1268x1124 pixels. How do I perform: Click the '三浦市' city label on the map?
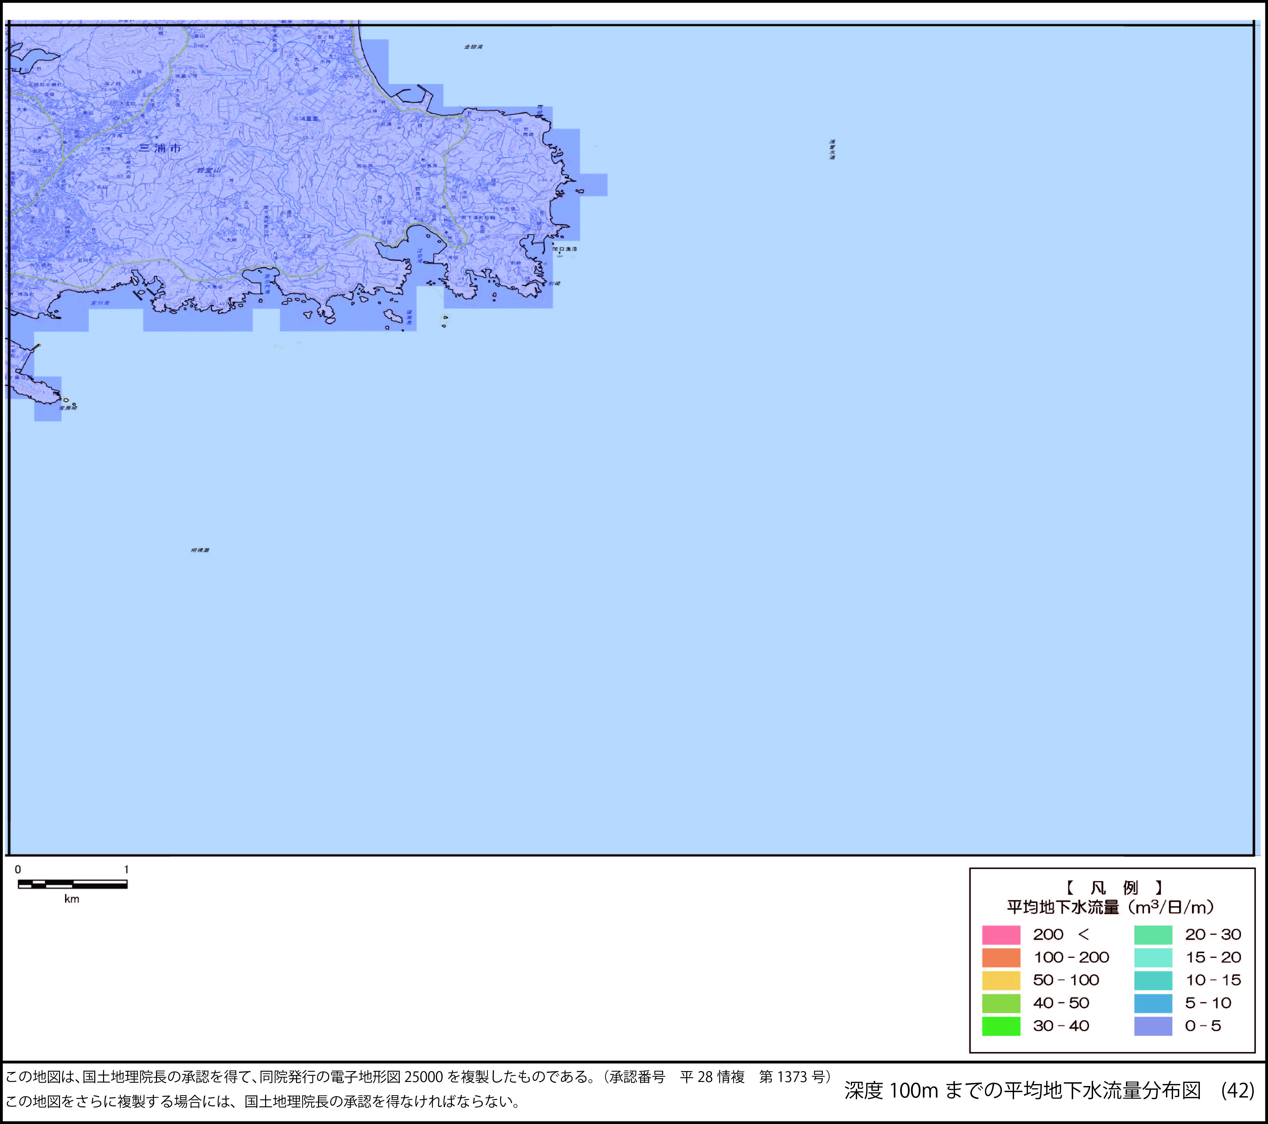pyautogui.click(x=160, y=148)
